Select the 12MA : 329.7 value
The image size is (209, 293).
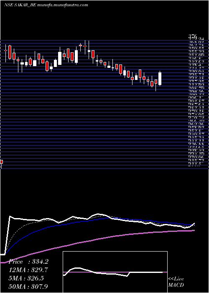coord(29,270)
